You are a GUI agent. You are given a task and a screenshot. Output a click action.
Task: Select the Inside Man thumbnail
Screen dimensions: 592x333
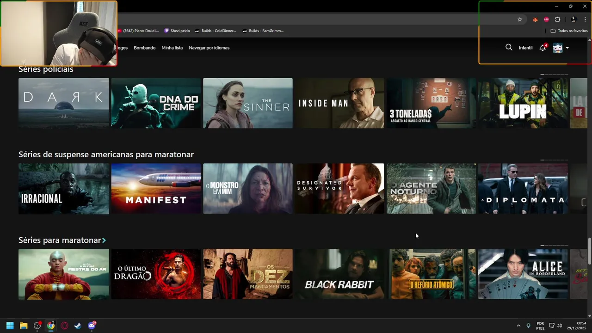pos(340,103)
